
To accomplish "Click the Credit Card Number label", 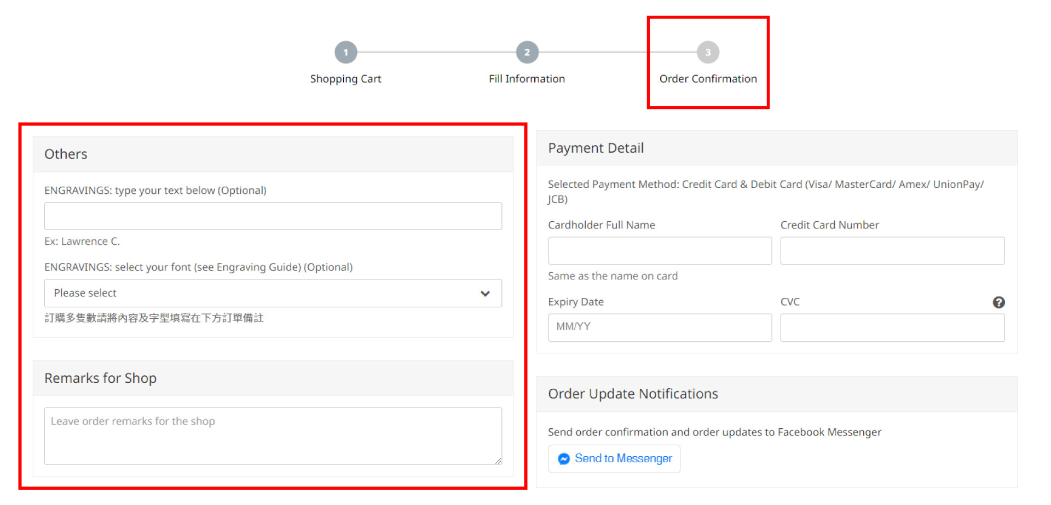I will pyautogui.click(x=829, y=225).
